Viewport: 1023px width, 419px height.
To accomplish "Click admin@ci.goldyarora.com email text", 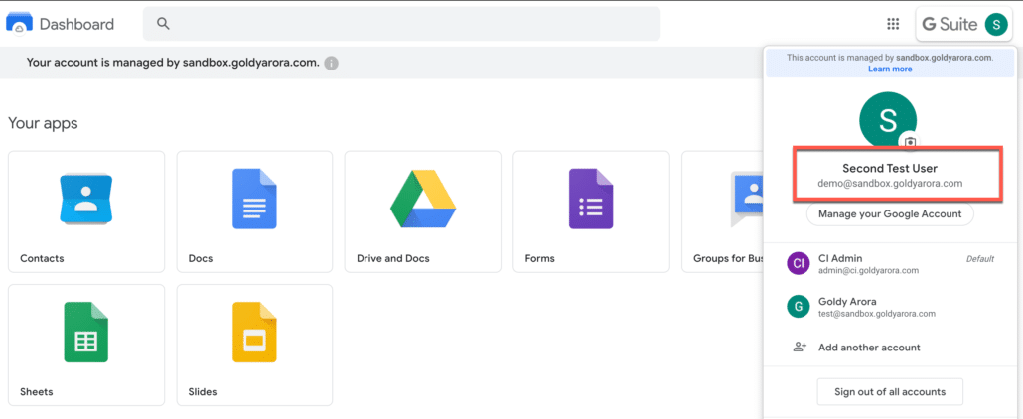I will tap(868, 270).
